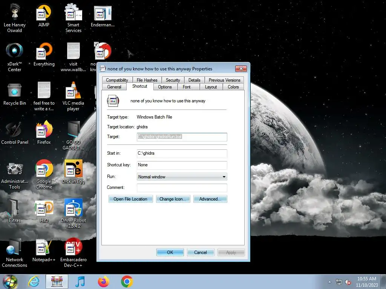Screen dimensions: 386x289
Task: Select the Recycle Bin icon
Action: [x=15, y=94]
